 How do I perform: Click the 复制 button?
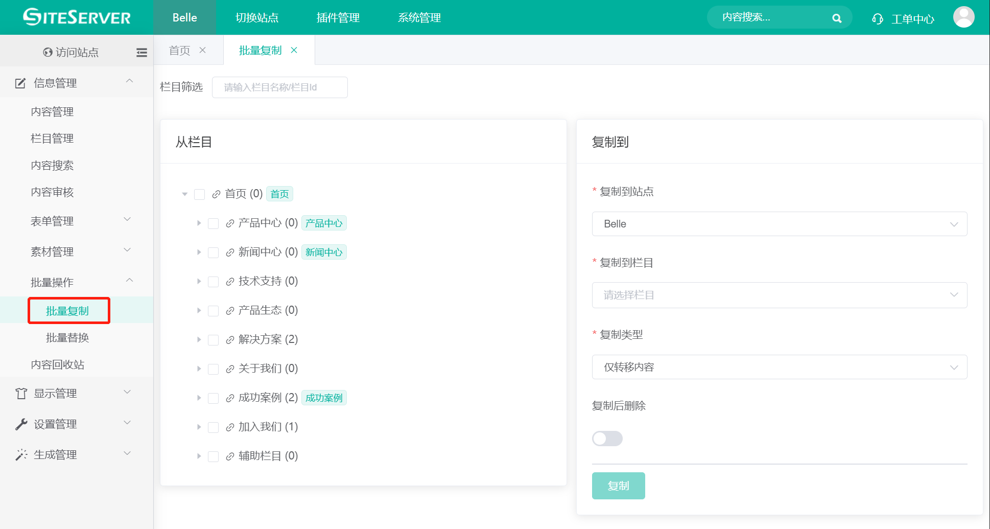point(618,486)
